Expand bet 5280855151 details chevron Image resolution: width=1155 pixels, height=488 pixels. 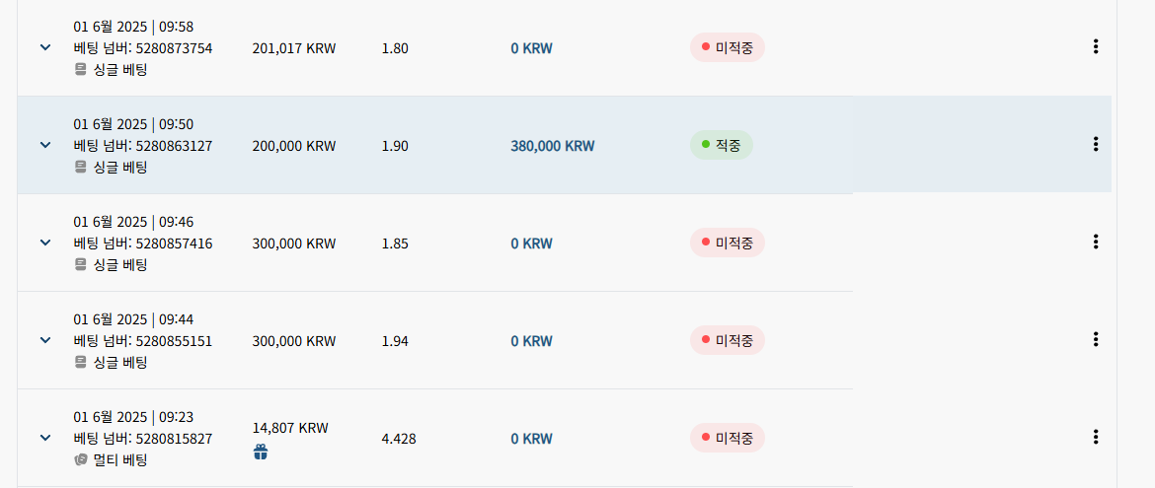45,340
